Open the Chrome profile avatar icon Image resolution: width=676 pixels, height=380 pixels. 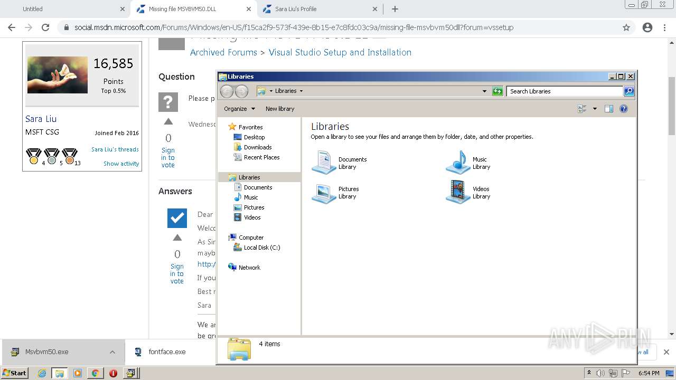pos(647,27)
